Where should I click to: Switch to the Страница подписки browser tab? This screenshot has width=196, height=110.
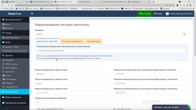(114, 2)
